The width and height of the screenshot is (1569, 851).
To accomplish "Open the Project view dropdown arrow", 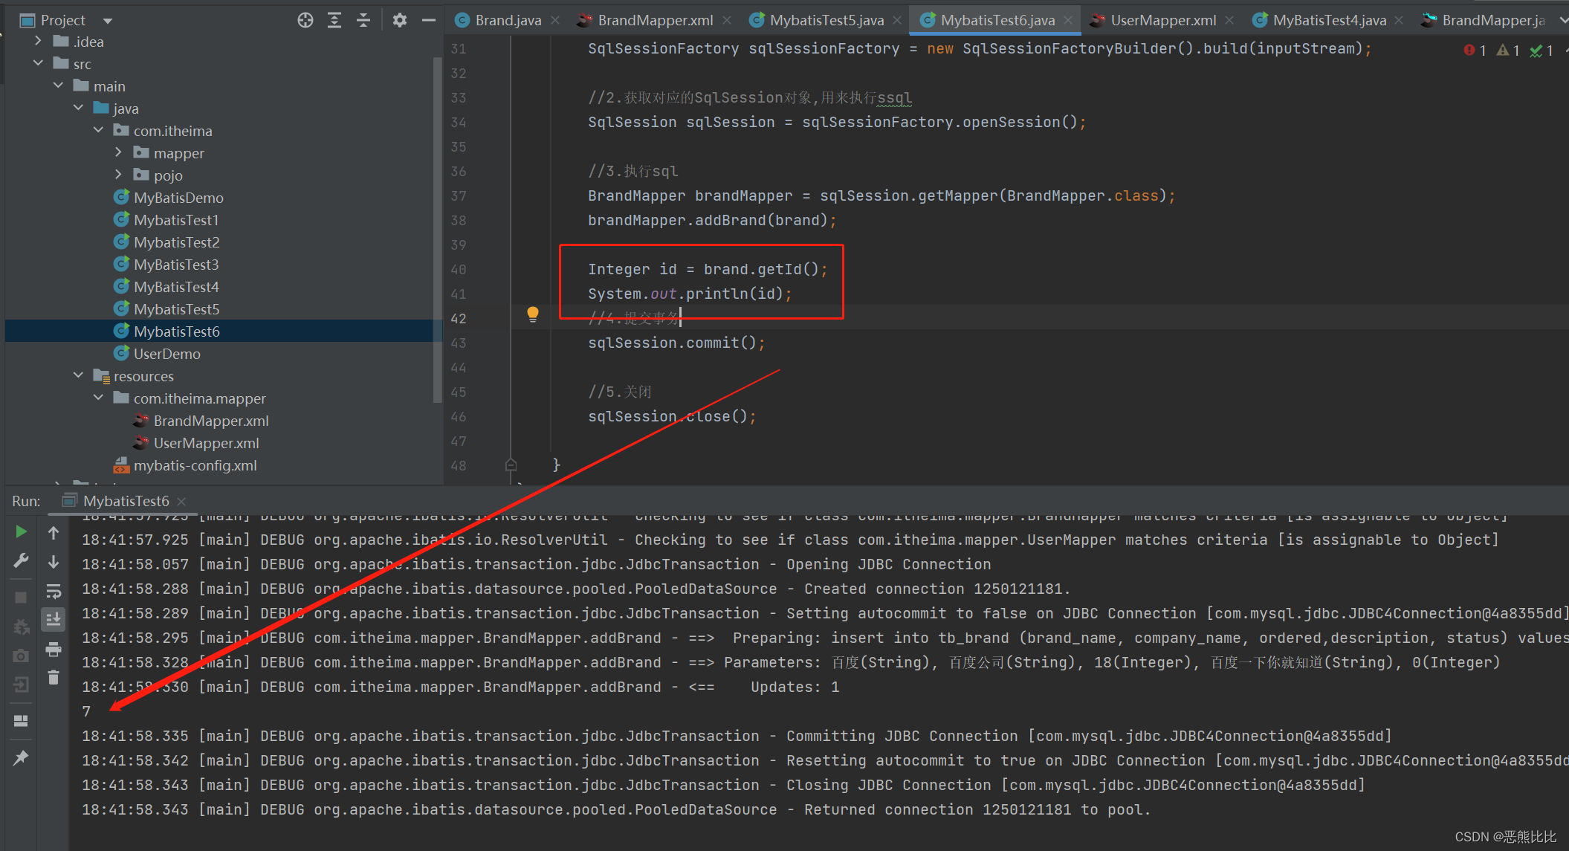I will [108, 21].
